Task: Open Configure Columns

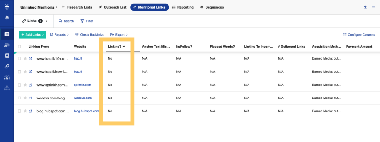Action: point(359,34)
